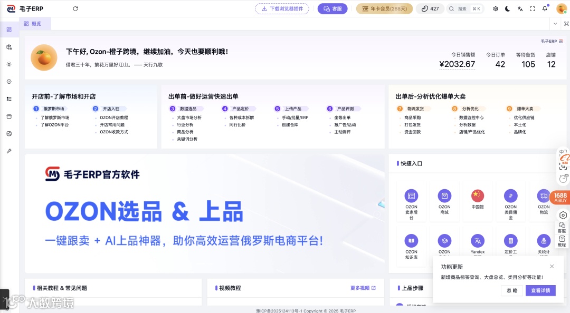Click the 搜索 search box
This screenshot has height=313, width=570.
click(x=465, y=9)
